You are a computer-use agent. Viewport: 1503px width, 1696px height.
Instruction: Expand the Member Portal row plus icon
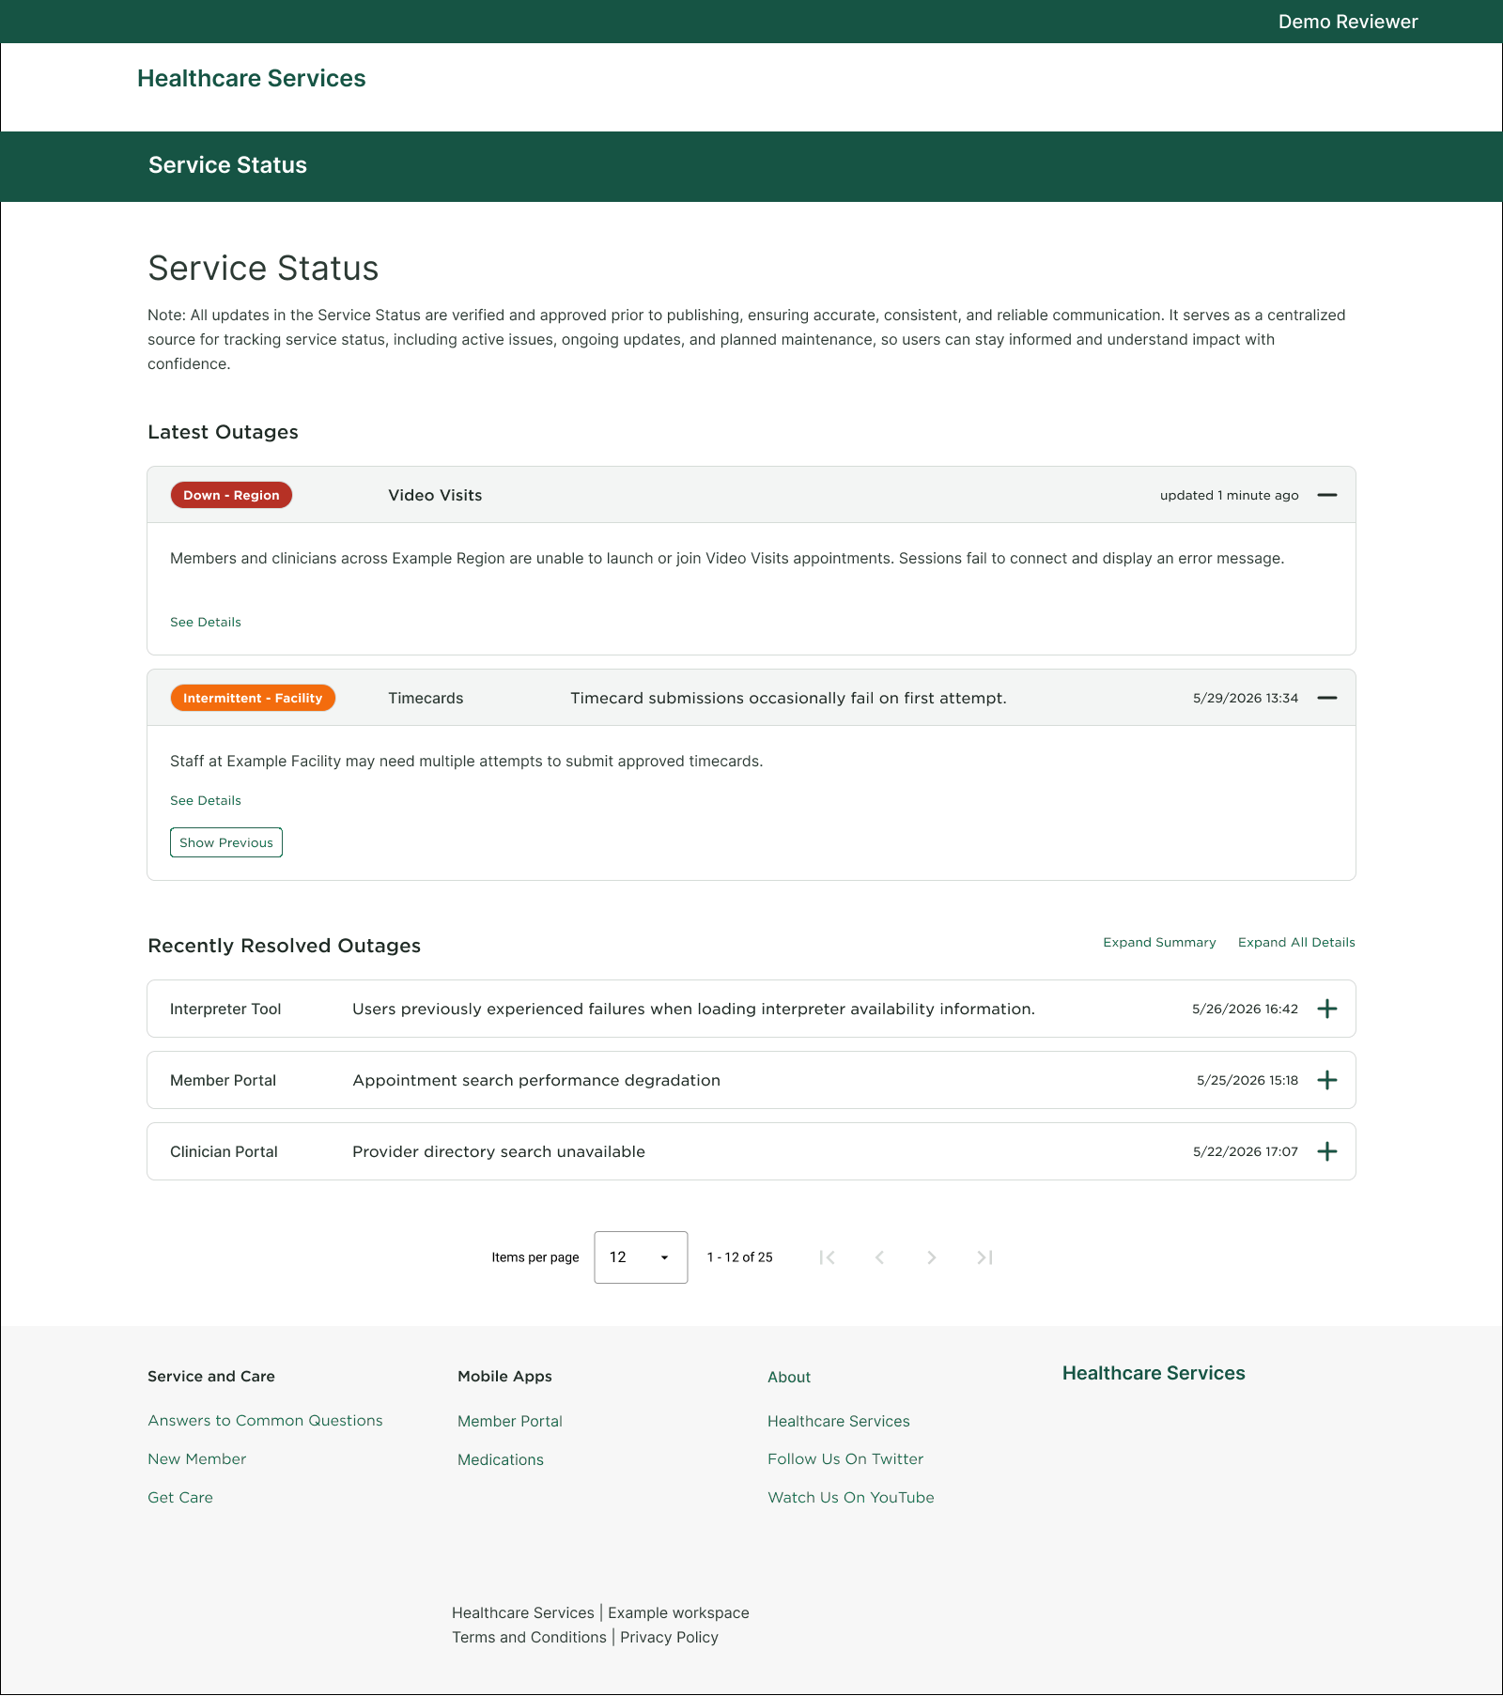[x=1326, y=1080]
